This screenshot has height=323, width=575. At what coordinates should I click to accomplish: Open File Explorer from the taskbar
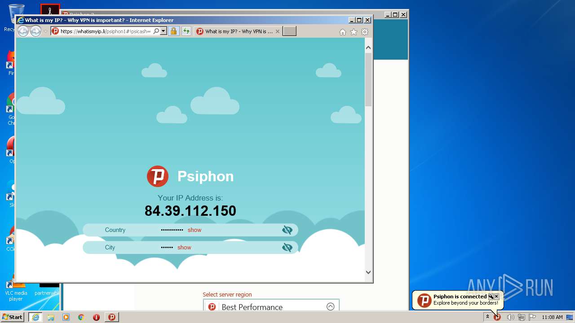tap(51, 317)
